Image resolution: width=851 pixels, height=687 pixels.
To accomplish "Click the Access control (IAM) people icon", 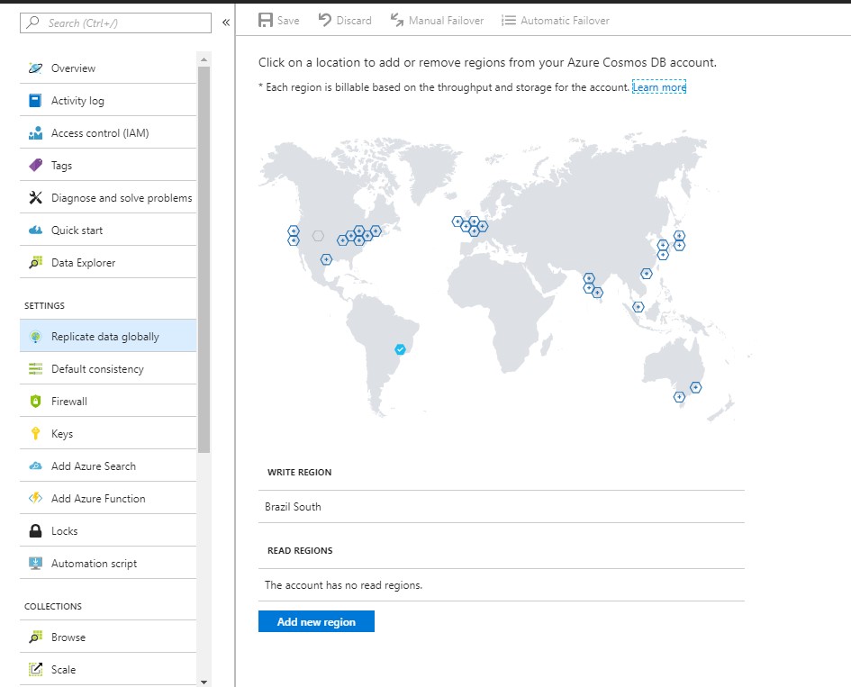I will 35,133.
